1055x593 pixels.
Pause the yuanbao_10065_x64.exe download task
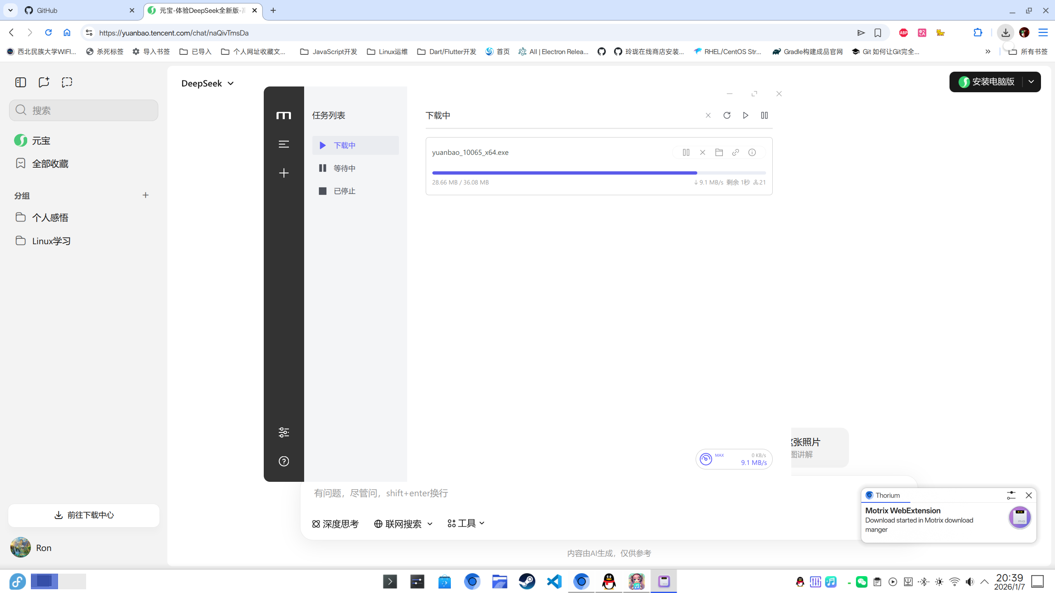coord(686,152)
